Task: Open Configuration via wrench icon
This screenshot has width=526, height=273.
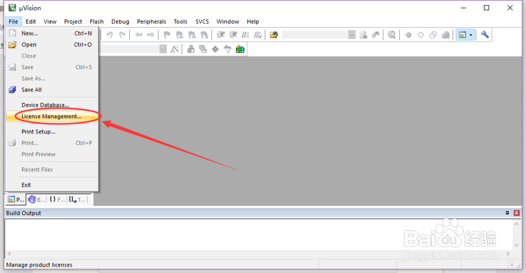Action: click(x=485, y=35)
